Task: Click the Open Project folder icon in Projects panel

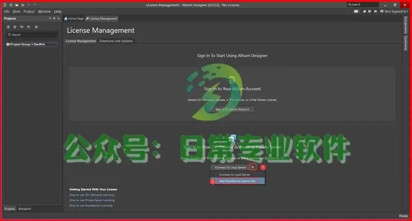Action: 22,27
